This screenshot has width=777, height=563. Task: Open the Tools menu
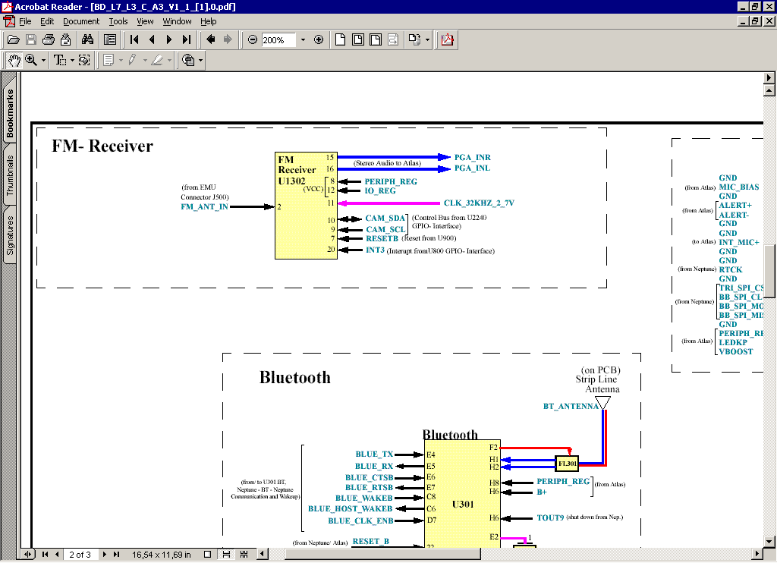[x=118, y=21]
